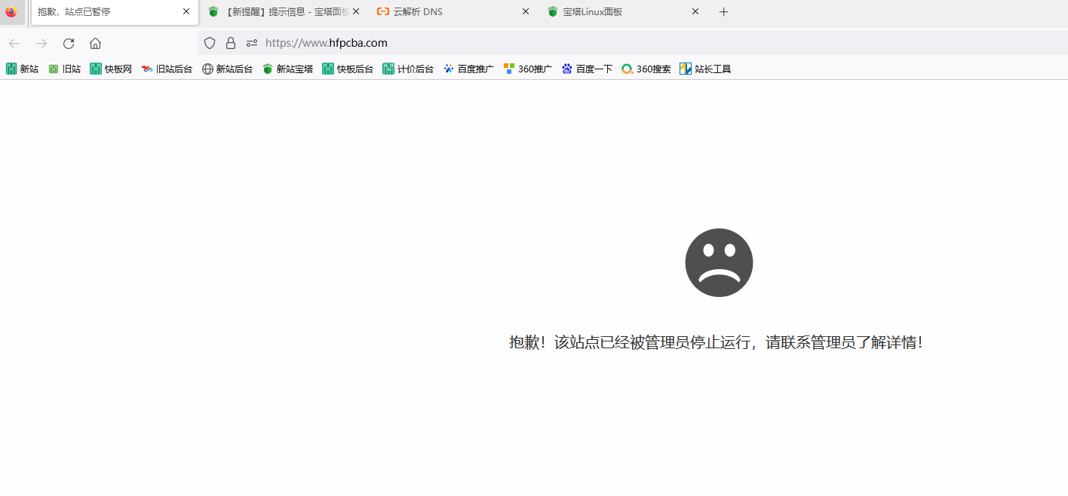The height and width of the screenshot is (496, 1068).
Task: Switch to the 【新提醒】提示信息 - 宝塔面板 tab
Action: tap(284, 11)
